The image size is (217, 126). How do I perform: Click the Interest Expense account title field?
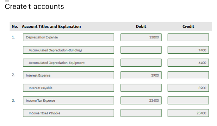[69, 75]
